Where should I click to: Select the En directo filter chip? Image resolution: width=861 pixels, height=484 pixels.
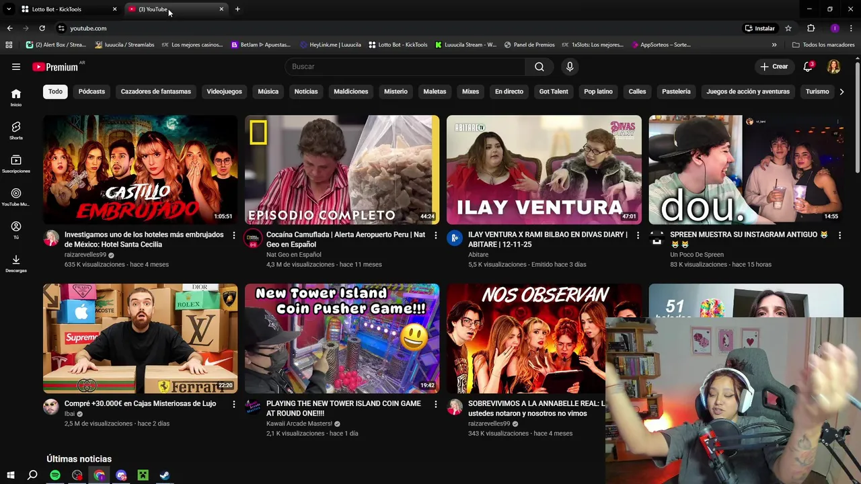[x=509, y=91]
